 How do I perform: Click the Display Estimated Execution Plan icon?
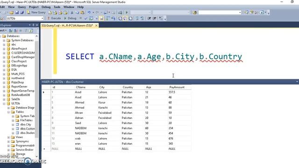pyautogui.click(x=91, y=19)
